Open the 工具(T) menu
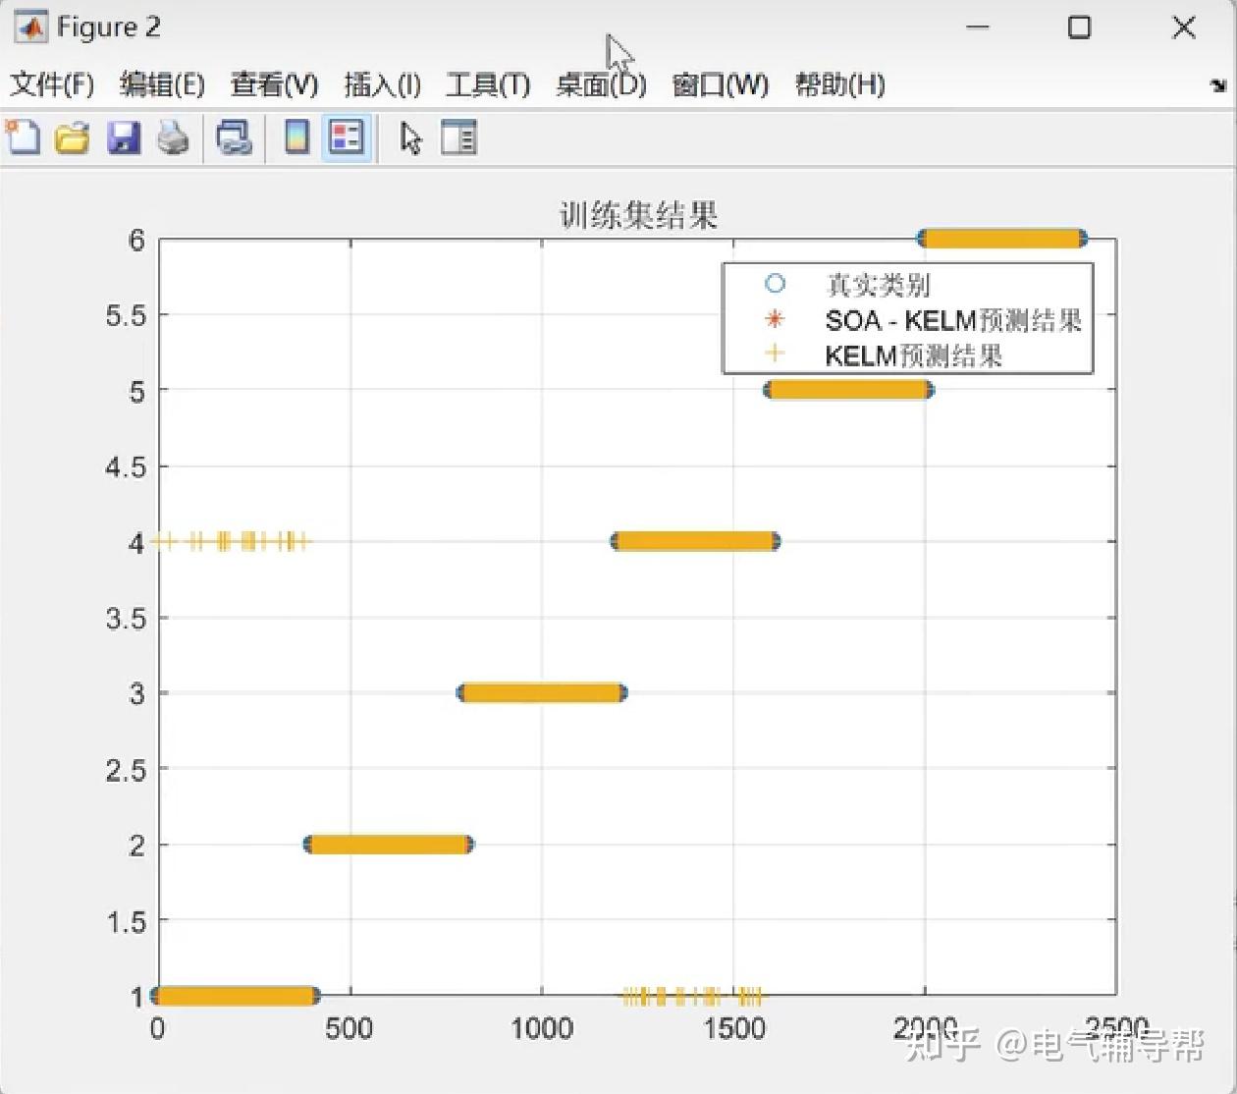The image size is (1237, 1094). pyautogui.click(x=488, y=85)
